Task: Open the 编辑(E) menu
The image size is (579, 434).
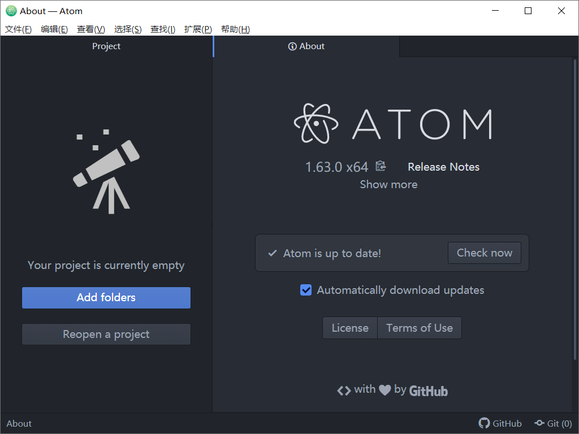Action: (x=54, y=29)
